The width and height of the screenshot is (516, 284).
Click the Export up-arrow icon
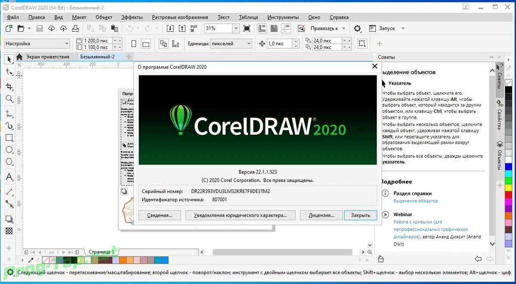click(x=181, y=28)
